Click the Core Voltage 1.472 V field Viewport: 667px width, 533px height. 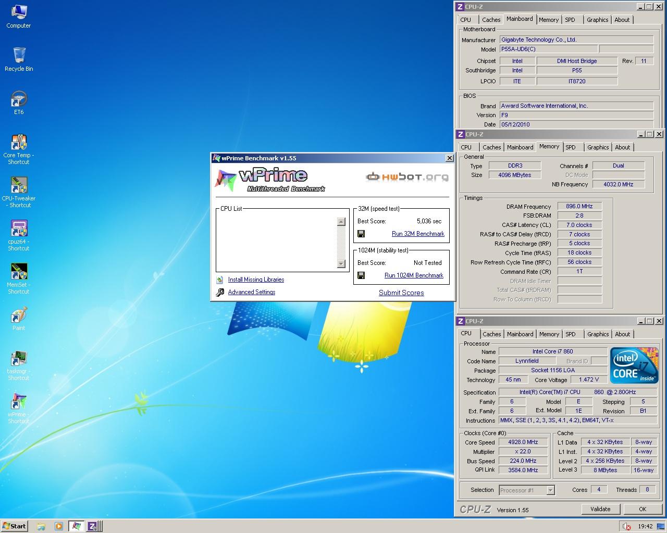tap(589, 379)
